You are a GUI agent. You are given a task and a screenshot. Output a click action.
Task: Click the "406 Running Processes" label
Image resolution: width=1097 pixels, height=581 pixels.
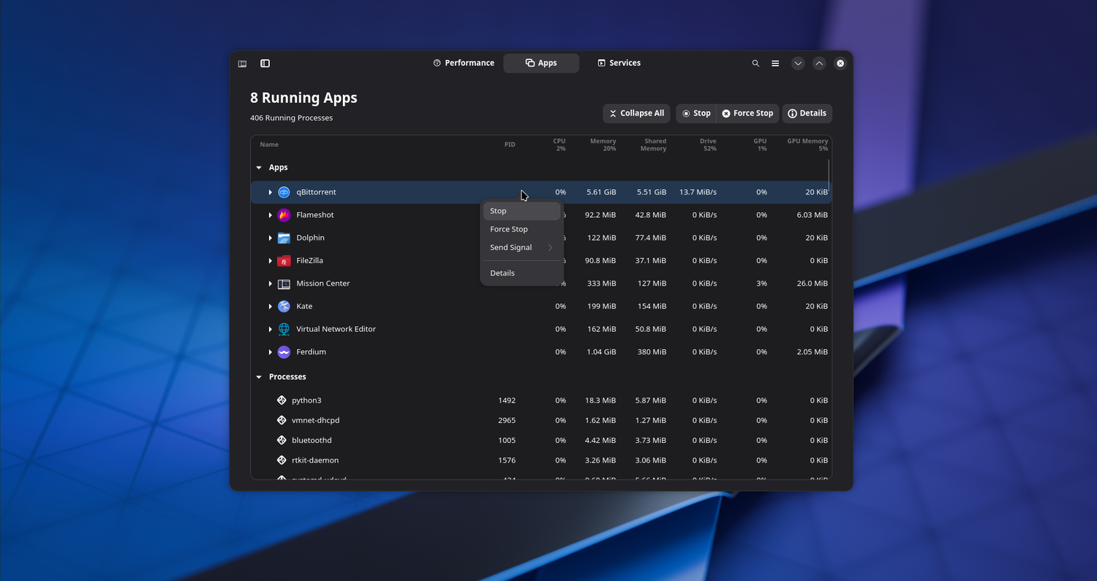pos(291,118)
